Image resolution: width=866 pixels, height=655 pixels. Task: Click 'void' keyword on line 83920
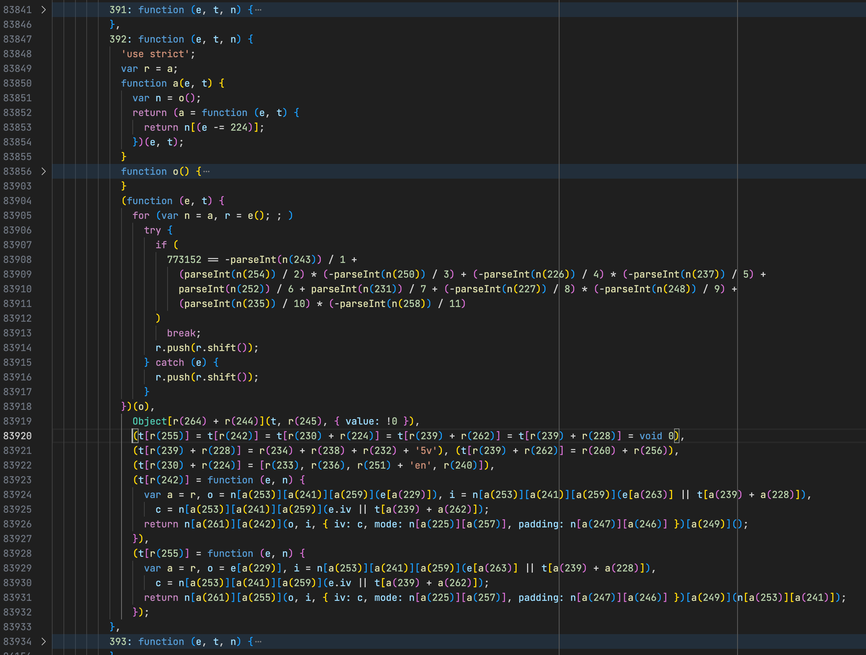pos(651,436)
